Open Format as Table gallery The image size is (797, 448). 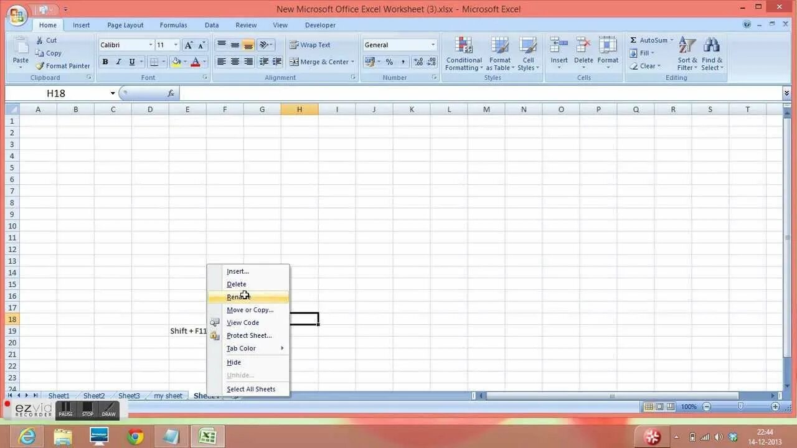pyautogui.click(x=500, y=54)
